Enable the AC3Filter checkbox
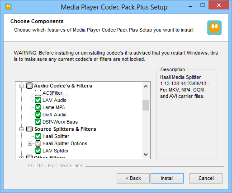Viewport: 232px width, 193px height. pos(38,93)
